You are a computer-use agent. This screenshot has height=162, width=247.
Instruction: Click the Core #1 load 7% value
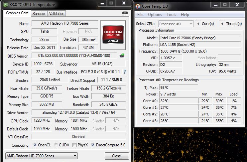(x=234, y=107)
